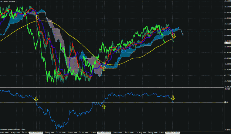231x134 pixels.
Task: Click the 10 Dec 2008 time axis label
Action: click(72, 133)
